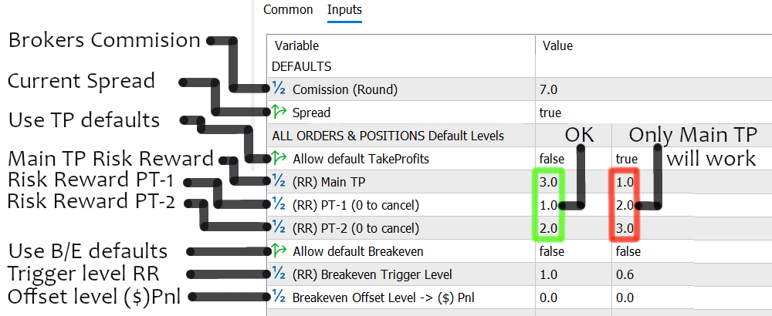The image size is (772, 316).
Task: Click the Allow default Breakeven arrow icon
Action: (x=279, y=251)
